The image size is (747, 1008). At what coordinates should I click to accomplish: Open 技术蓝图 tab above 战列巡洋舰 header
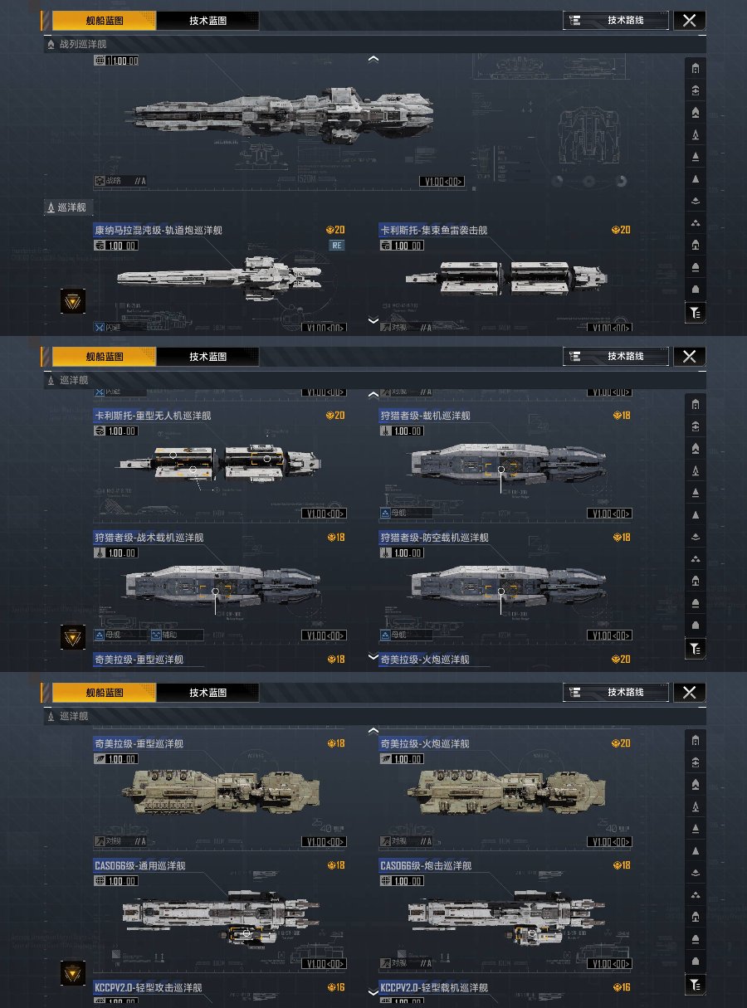pyautogui.click(x=207, y=21)
